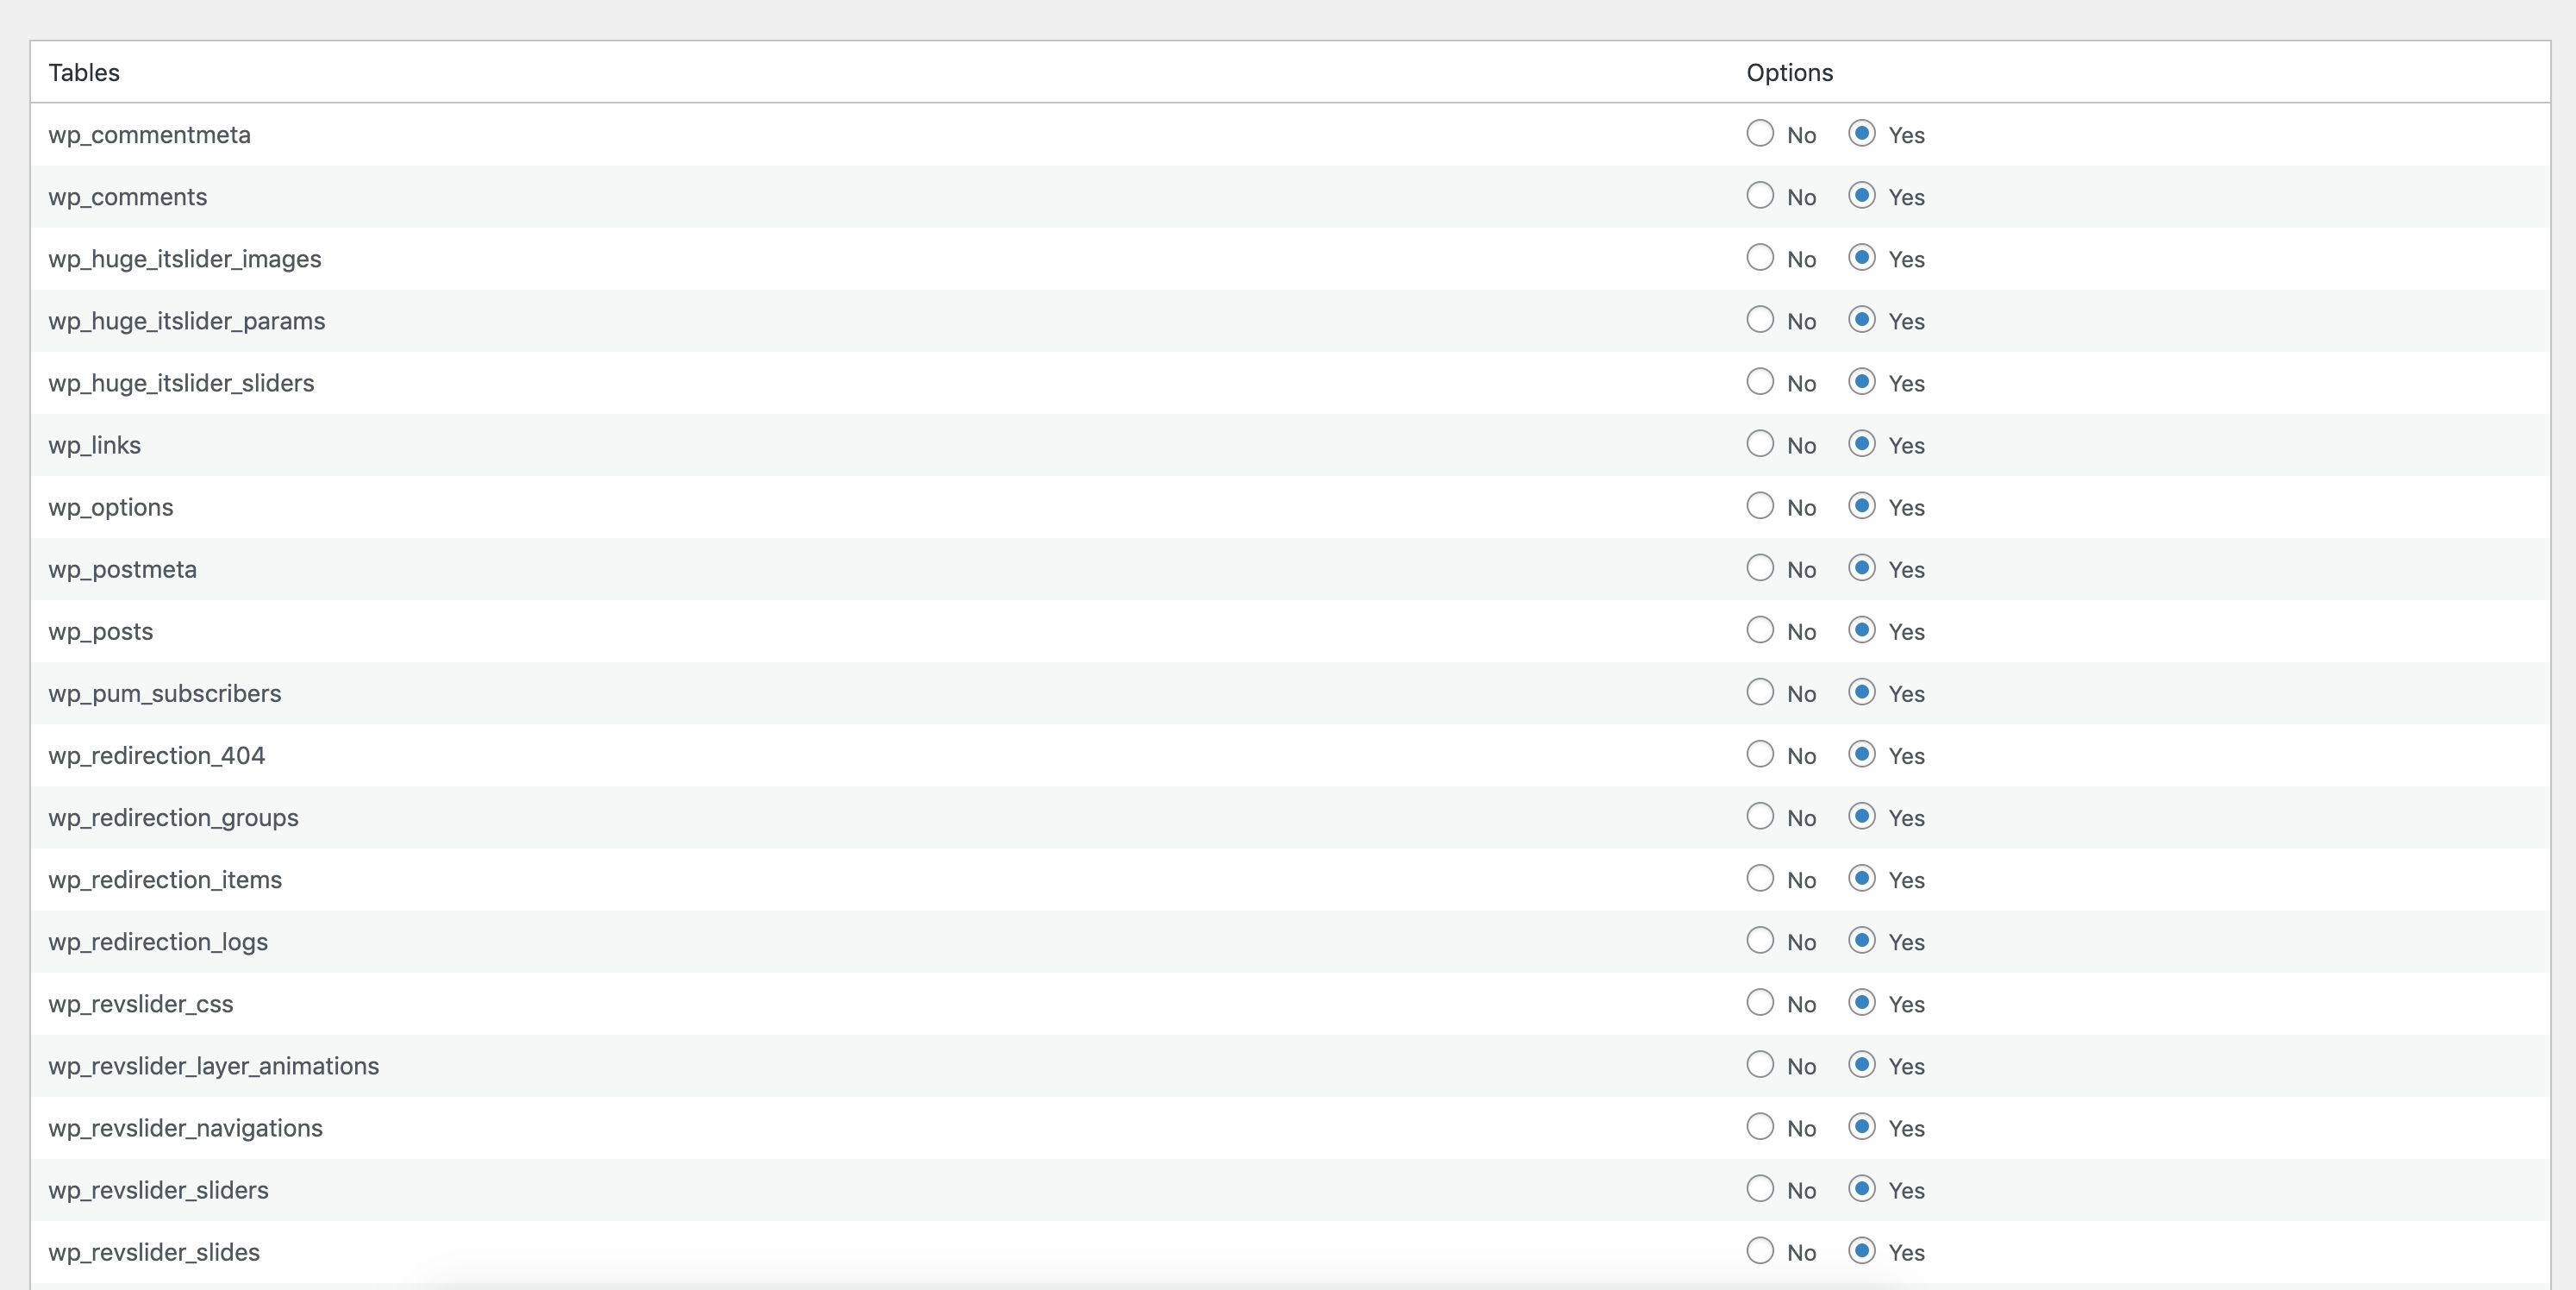This screenshot has width=2576, height=1290.
Task: Select No for wp_links table
Action: point(1760,443)
